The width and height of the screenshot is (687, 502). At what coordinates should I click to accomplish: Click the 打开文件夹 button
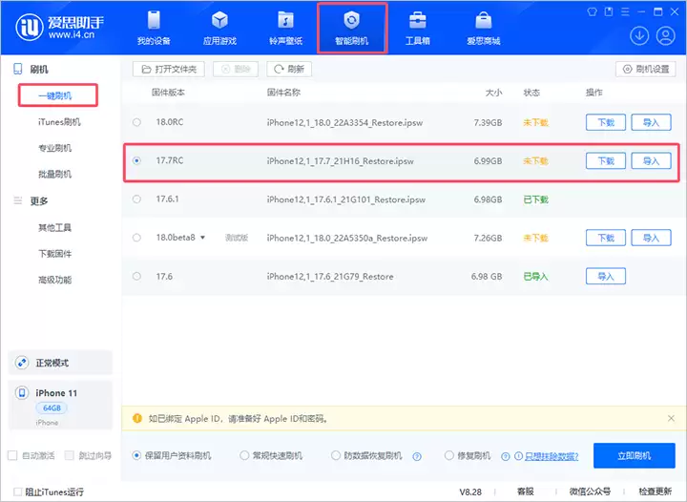pyautogui.click(x=169, y=70)
